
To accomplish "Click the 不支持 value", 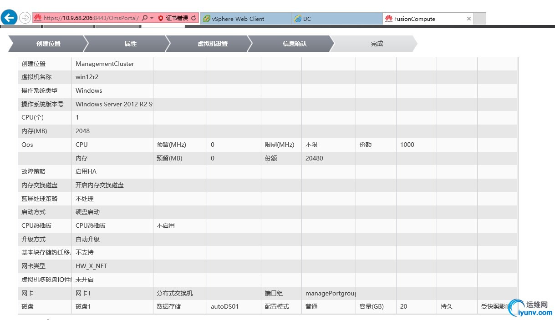I will [85, 252].
